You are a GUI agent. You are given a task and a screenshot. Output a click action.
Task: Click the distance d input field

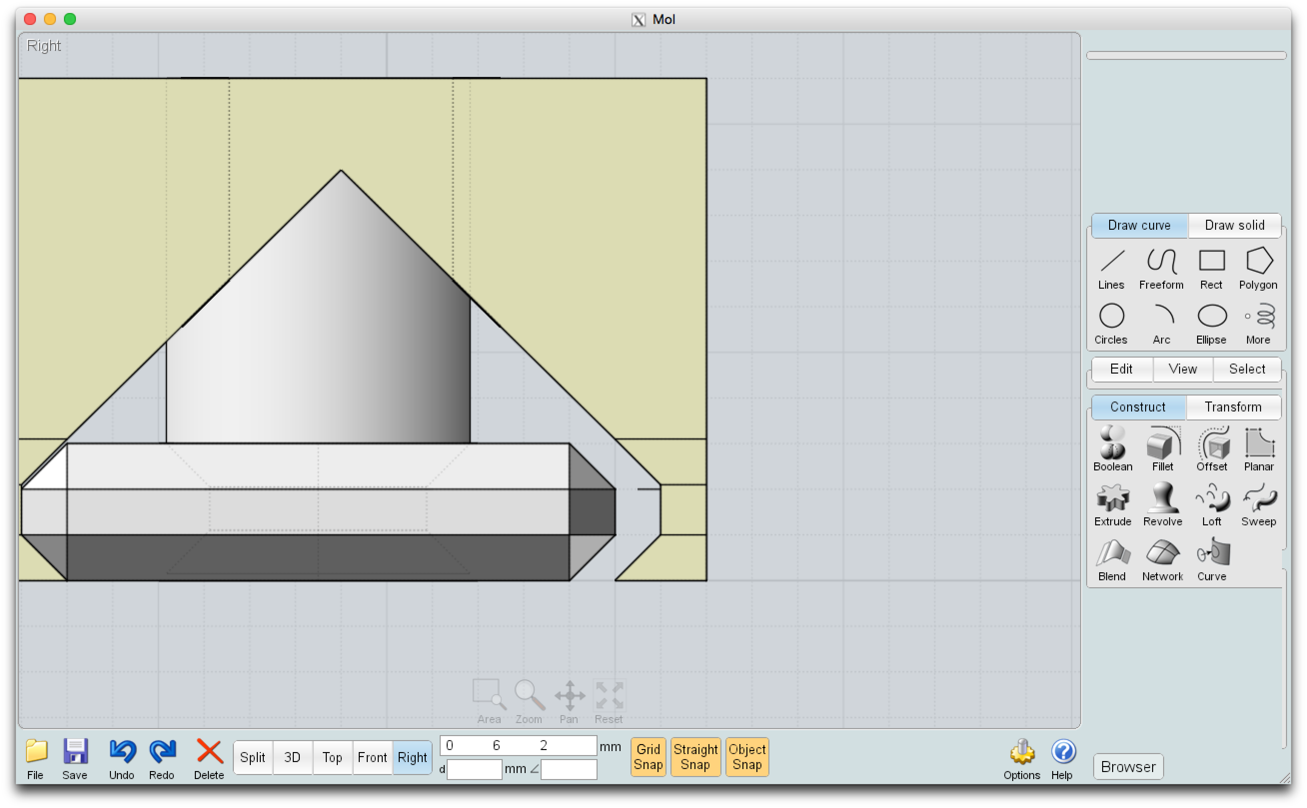click(474, 770)
